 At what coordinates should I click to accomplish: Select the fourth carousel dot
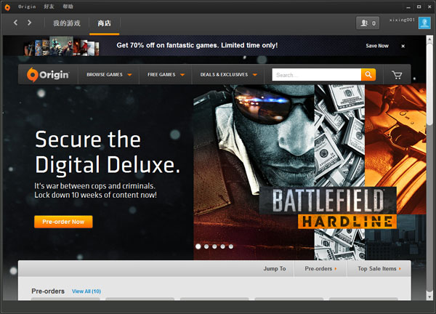tap(223, 246)
